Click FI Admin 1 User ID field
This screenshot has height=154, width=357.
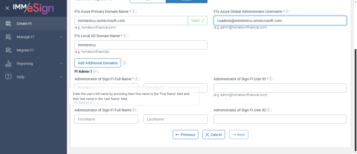pos(280,88)
